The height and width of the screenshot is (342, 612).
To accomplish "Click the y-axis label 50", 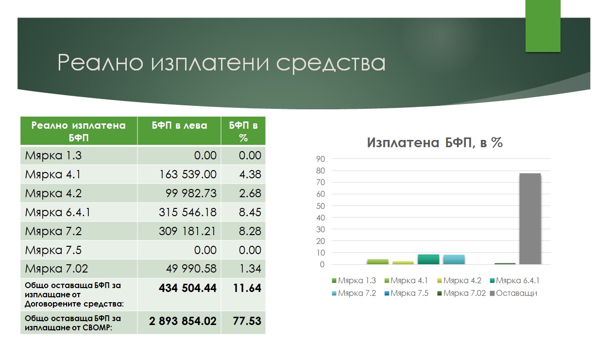I will [x=320, y=206].
